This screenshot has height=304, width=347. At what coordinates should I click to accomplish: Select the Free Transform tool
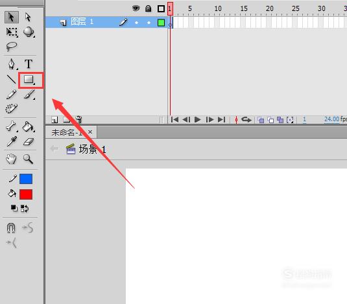pos(12,32)
